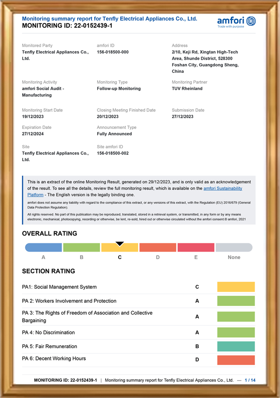Click the green swatch for PA 2 Workers Involvement

pos(236,301)
